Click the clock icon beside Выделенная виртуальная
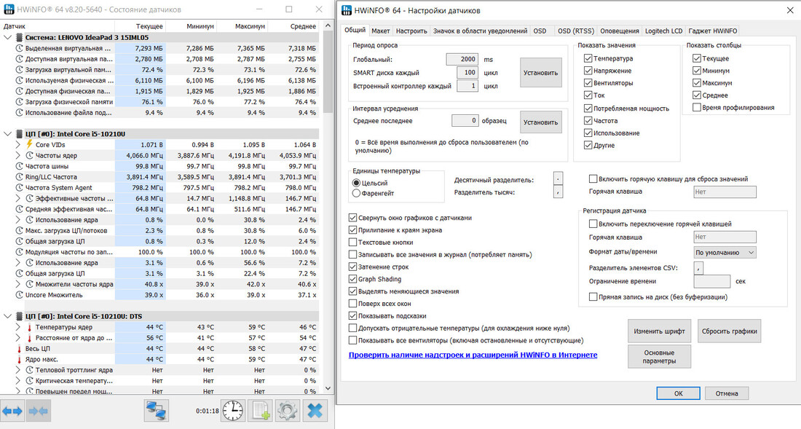Screen dimensions: 801x429 (x=20, y=48)
